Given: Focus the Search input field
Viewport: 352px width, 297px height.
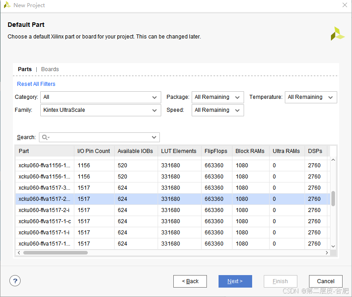Looking at the screenshot, I should (99, 137).
